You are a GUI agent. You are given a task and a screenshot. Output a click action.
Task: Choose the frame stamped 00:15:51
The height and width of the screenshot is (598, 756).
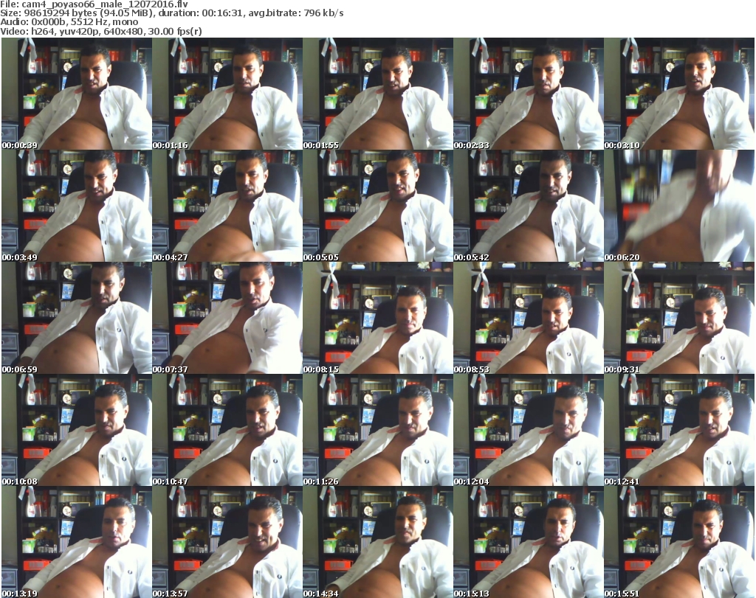tap(679, 542)
